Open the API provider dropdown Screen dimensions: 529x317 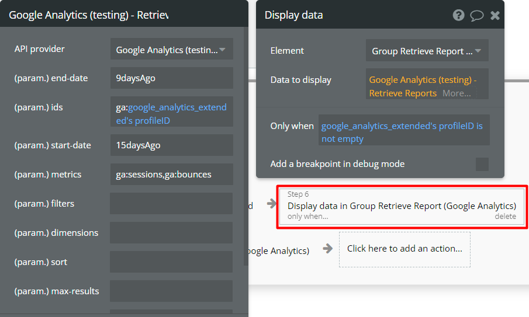tap(172, 49)
